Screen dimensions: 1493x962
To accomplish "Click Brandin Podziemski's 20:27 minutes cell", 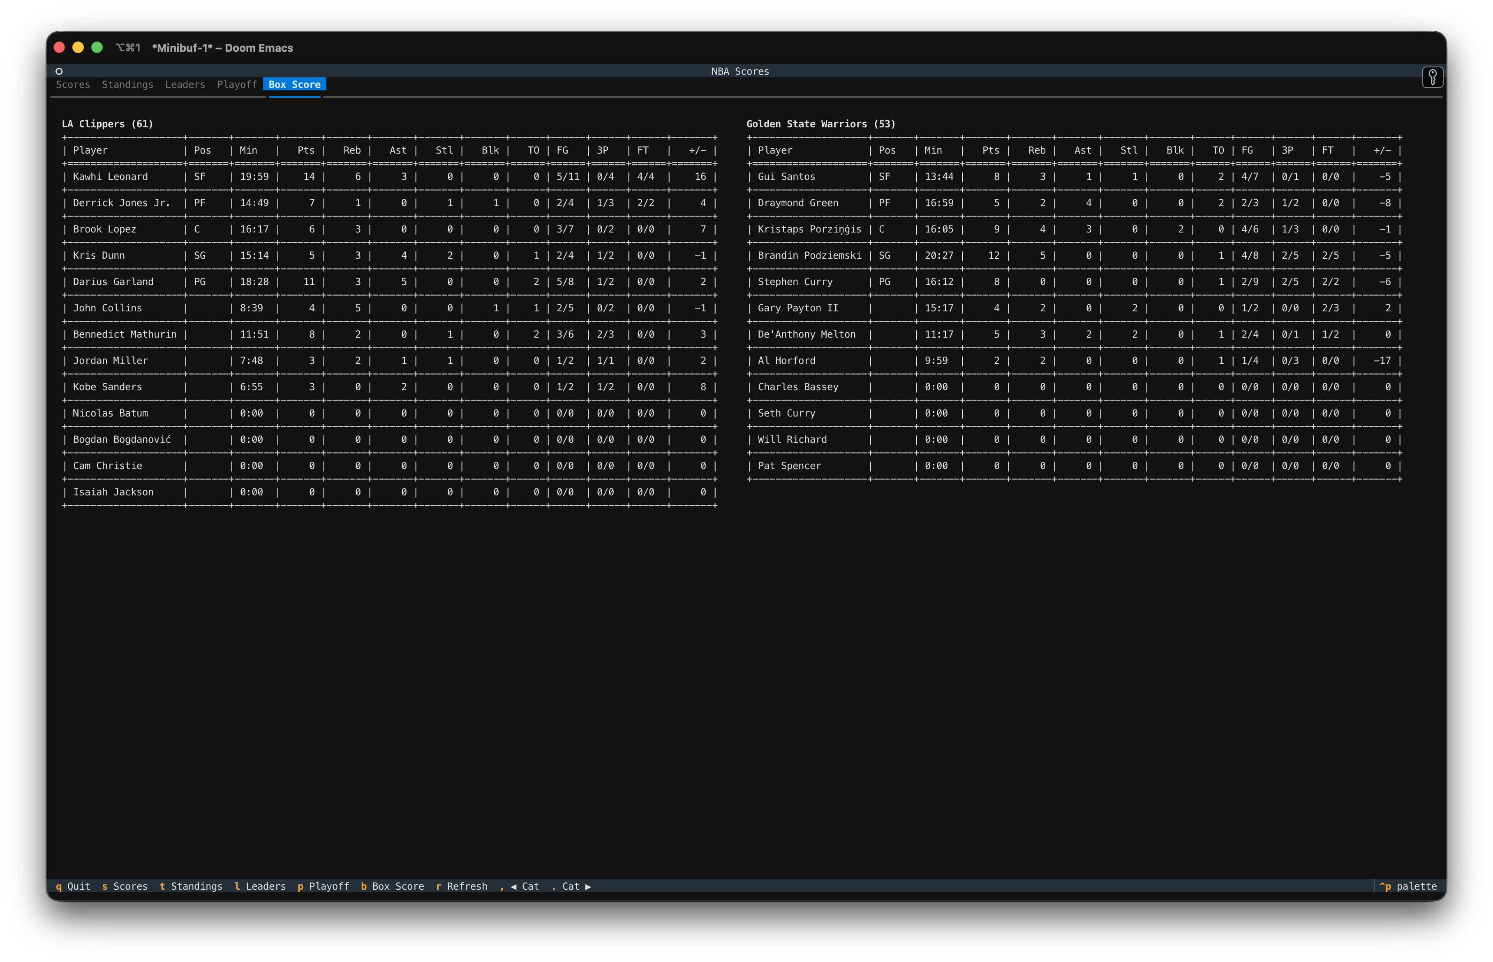I will [x=939, y=255].
